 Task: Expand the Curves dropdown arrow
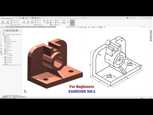pyautogui.click(x=68, y=25)
